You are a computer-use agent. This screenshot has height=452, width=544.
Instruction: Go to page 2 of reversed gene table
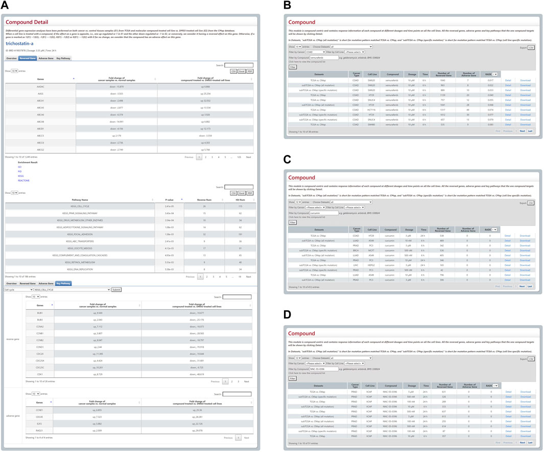tap(206, 157)
